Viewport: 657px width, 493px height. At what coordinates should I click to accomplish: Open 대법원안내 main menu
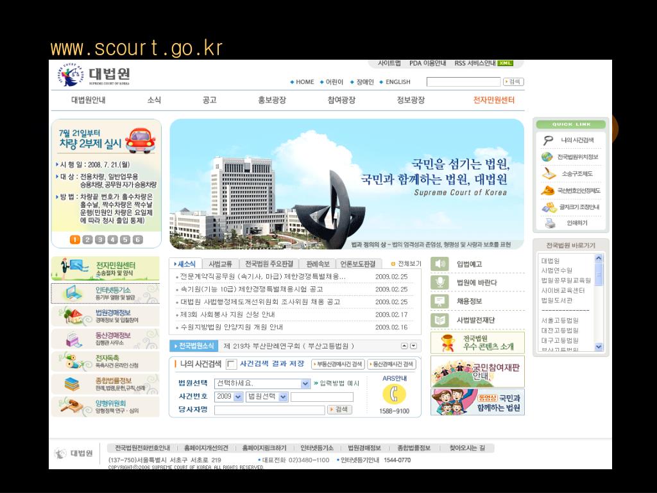click(x=88, y=99)
